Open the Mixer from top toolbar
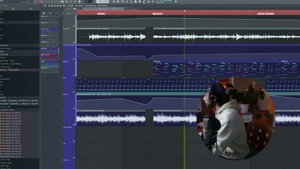 [127, 1]
